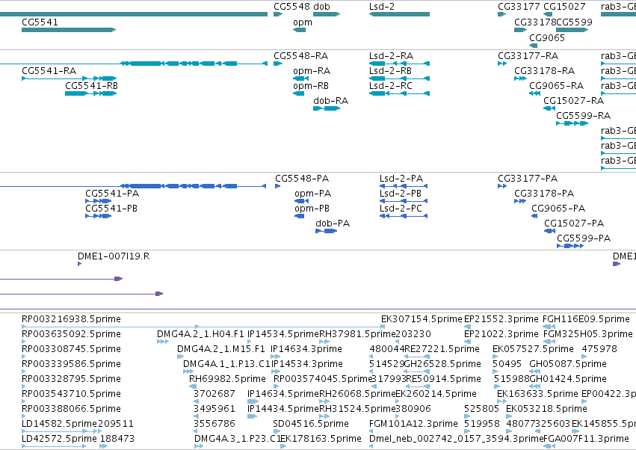This screenshot has height=450, width=636.
Task: Click the CG5541-PA protein label
Action: 112,194
